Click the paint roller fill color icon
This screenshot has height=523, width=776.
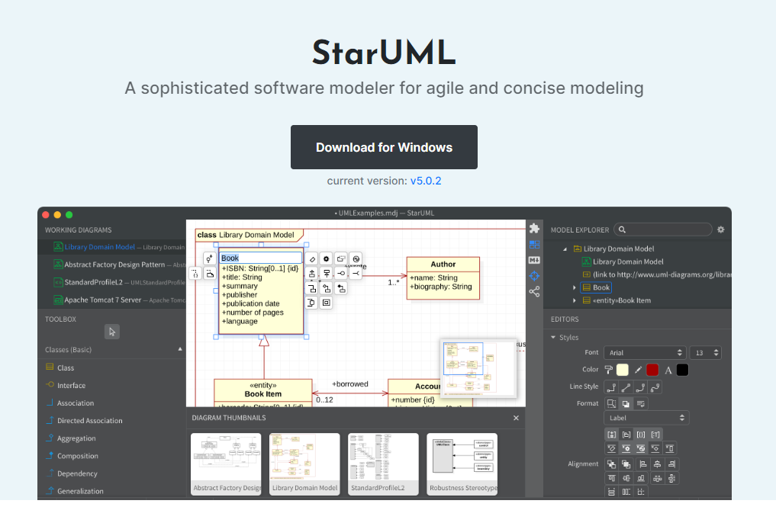click(x=609, y=369)
